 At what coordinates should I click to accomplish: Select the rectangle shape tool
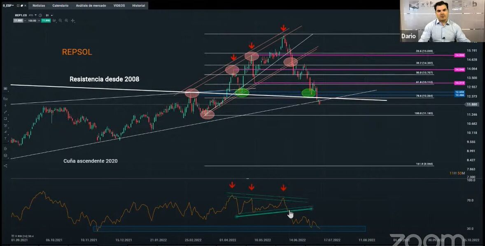(x=5, y=118)
